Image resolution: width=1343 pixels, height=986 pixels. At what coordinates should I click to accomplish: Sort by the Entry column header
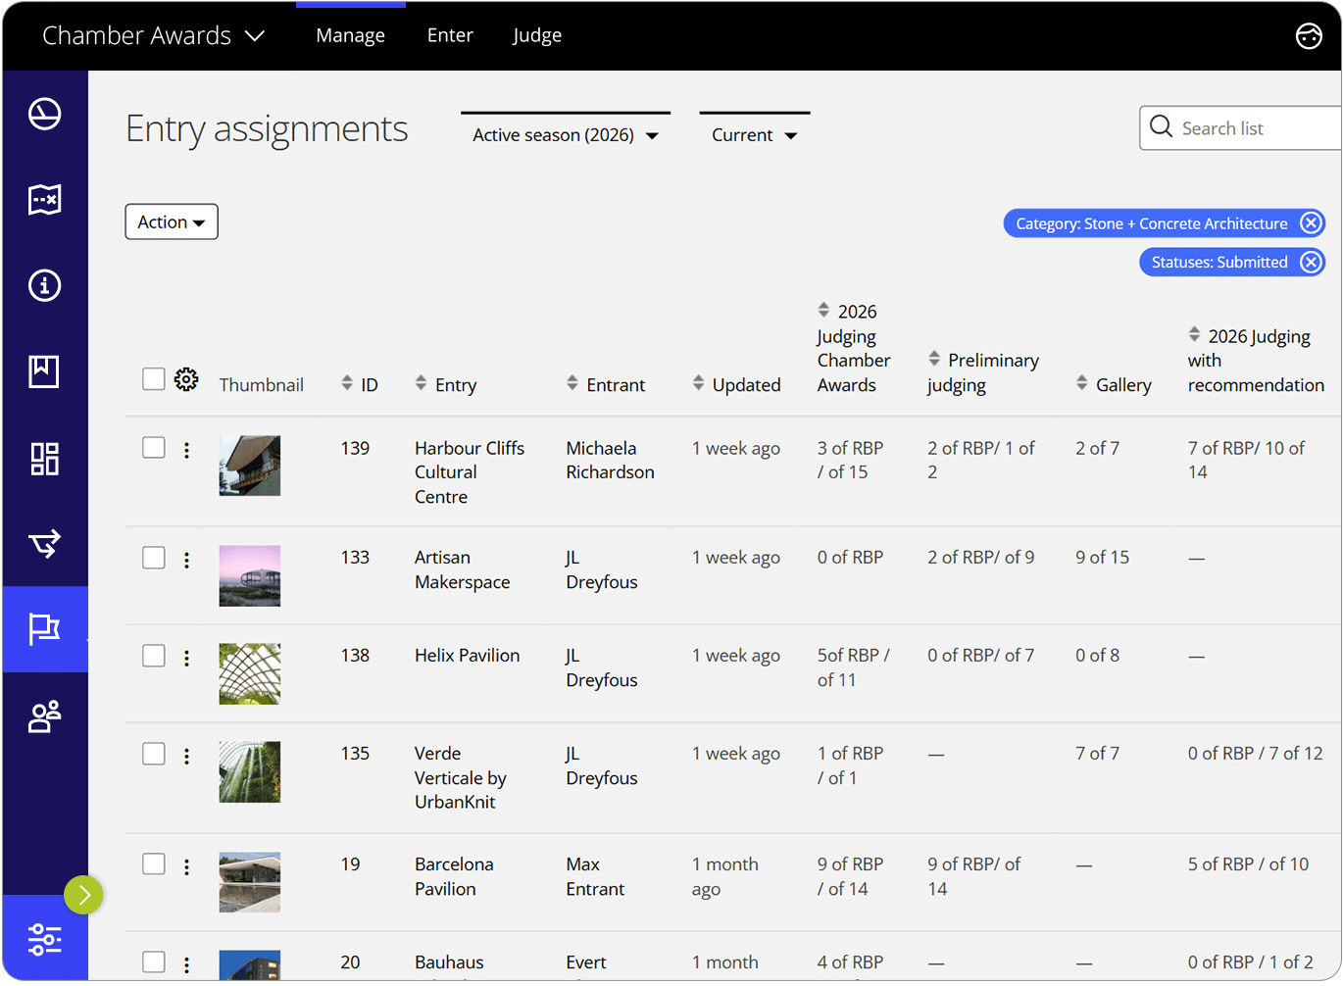[446, 384]
